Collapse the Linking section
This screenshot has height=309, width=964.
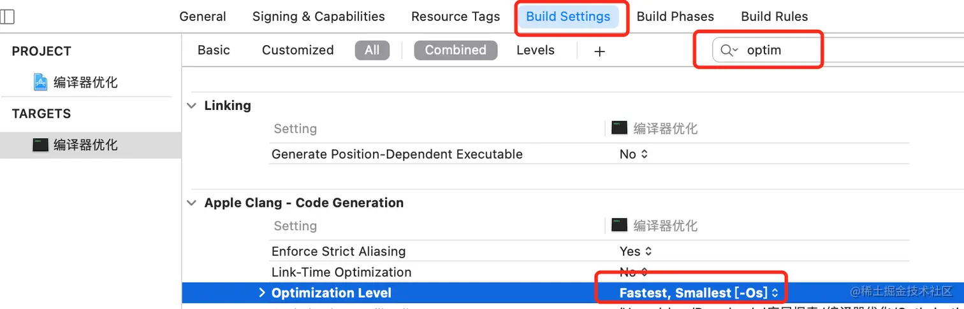(191, 106)
